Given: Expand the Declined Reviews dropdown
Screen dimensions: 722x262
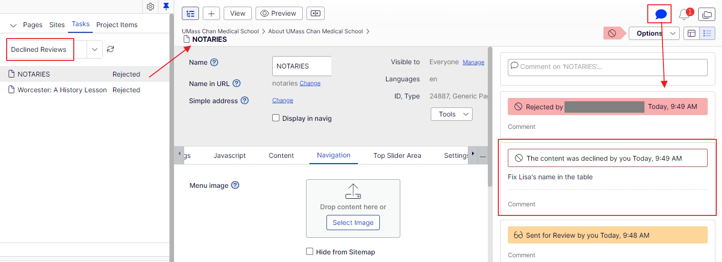Looking at the screenshot, I should 95,49.
